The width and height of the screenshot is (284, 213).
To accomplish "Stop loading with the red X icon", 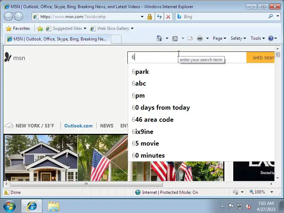I will [x=168, y=17].
